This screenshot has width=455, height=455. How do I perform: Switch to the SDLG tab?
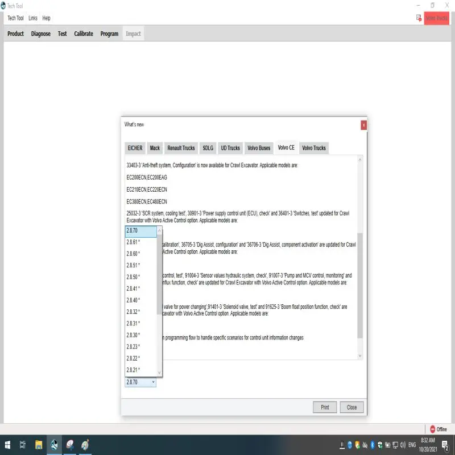click(x=208, y=148)
